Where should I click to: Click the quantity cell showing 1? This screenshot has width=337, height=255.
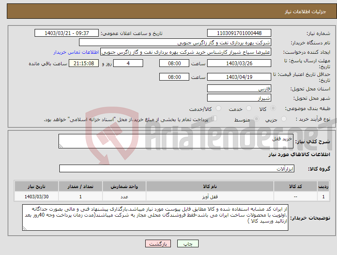point(80,197)
